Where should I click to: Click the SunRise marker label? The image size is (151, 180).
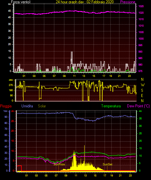click(59, 164)
